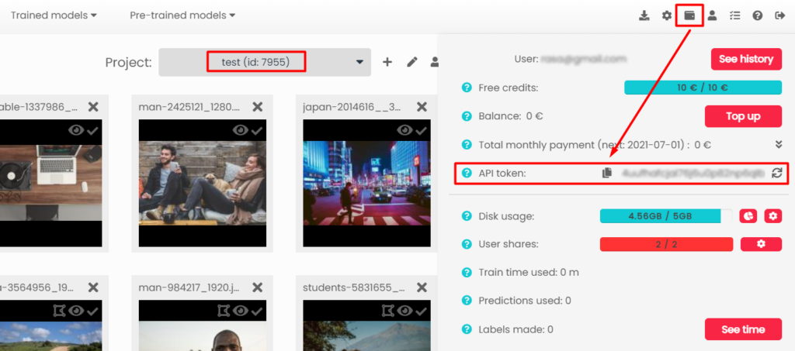Toggle checkmark on man-2425121_1280 image
The image size is (795, 351).
[257, 130]
